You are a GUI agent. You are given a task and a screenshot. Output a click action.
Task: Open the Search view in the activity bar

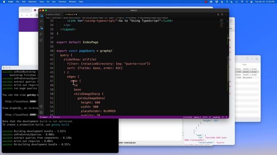point(42,22)
